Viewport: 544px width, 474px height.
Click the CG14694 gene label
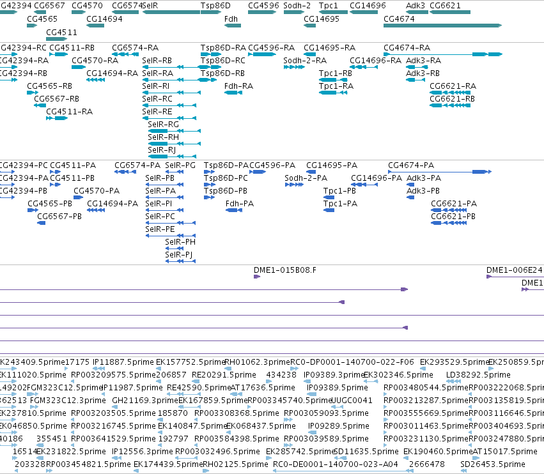pyautogui.click(x=104, y=19)
